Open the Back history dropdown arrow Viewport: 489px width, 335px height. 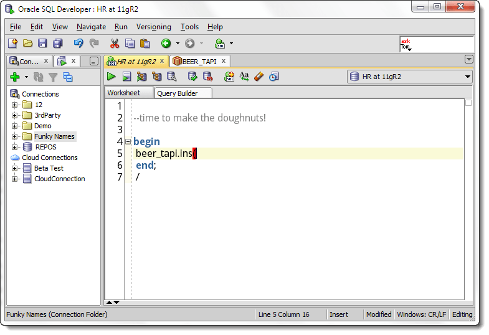coord(178,44)
